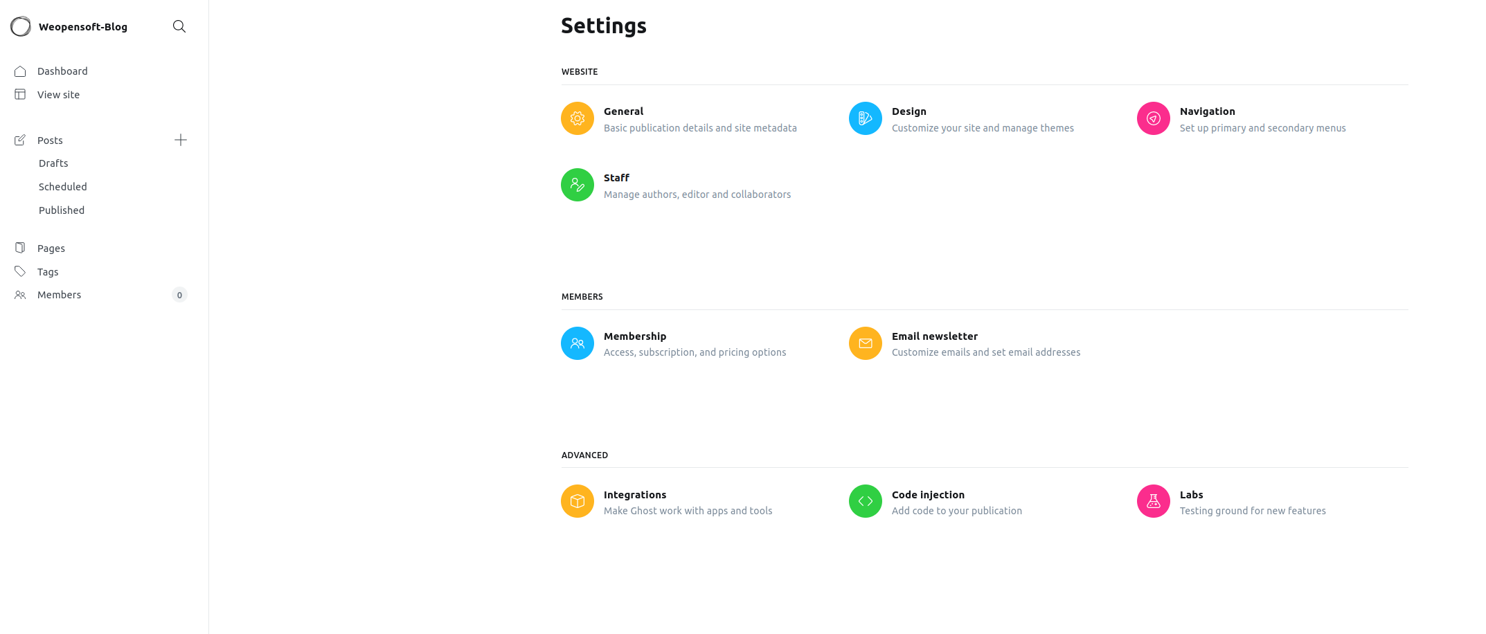Open Published posts list
Viewport: 1486px width, 634px height.
click(x=62, y=210)
